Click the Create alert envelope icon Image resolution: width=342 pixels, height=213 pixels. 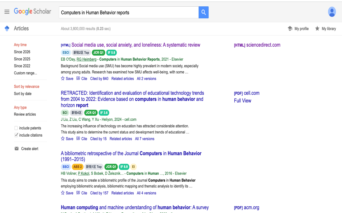click(x=17, y=149)
